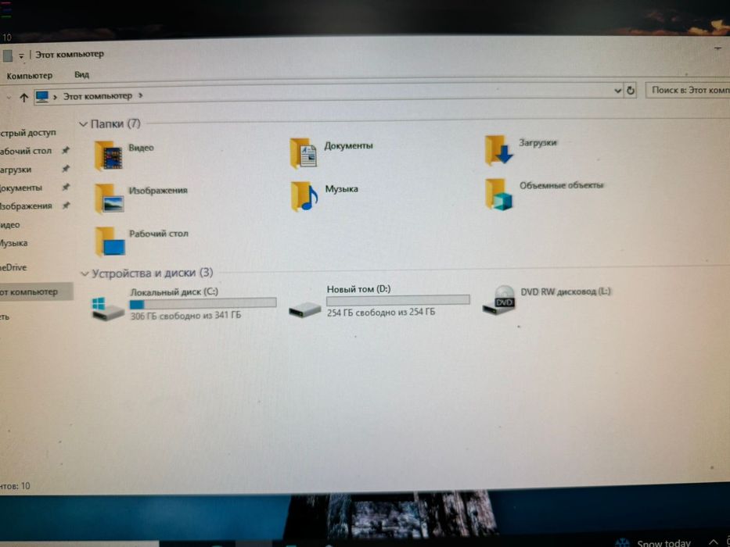Select Рабочий стол in the navigation pane
The image size is (730, 547).
[26, 151]
